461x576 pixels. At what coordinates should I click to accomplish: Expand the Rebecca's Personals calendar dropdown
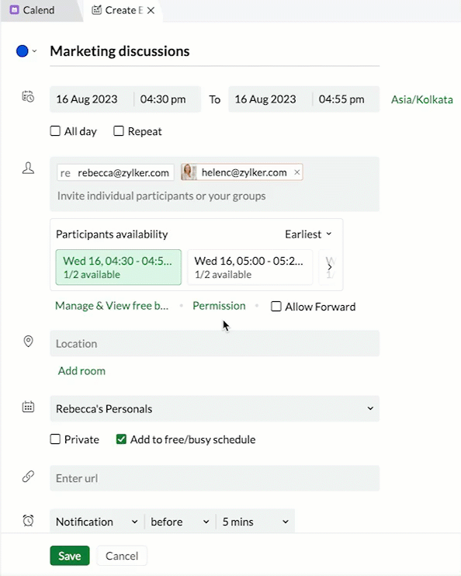coord(214,408)
